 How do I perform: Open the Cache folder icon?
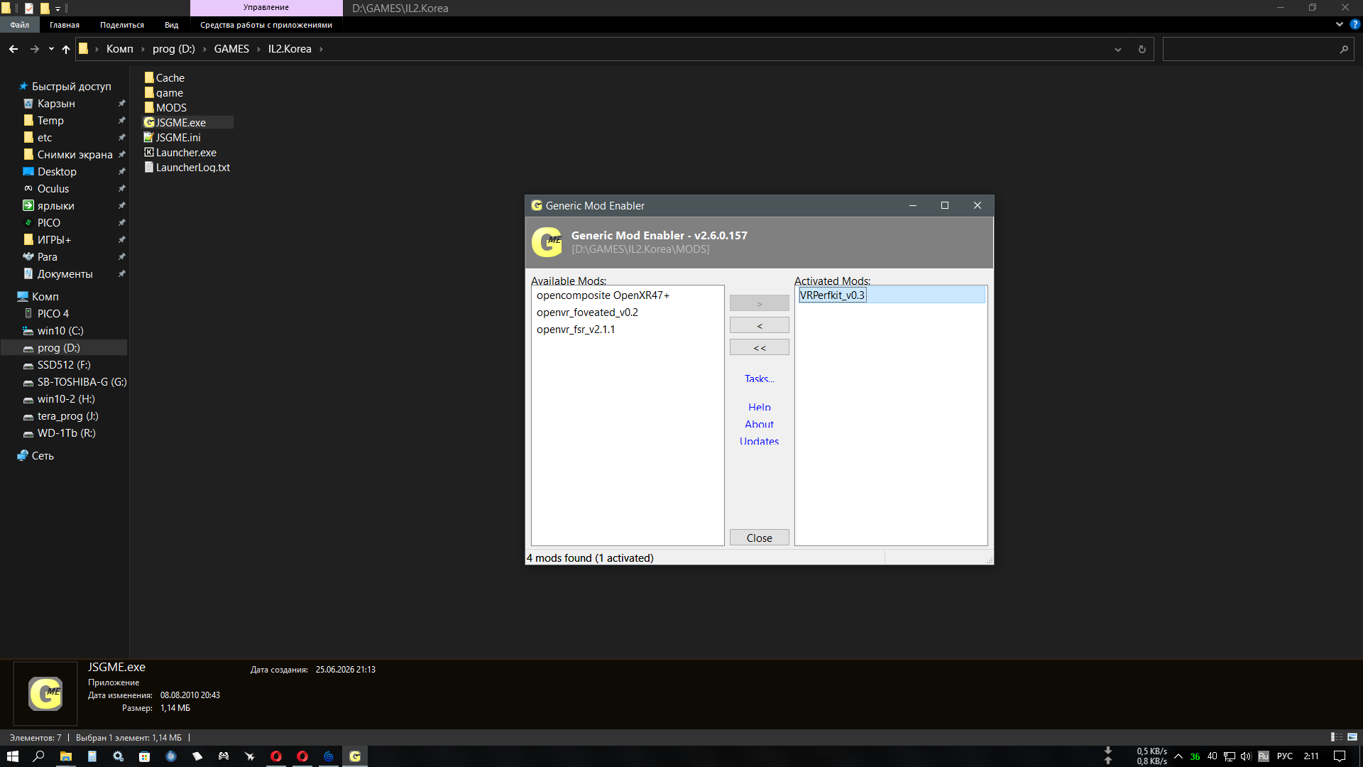pos(149,77)
